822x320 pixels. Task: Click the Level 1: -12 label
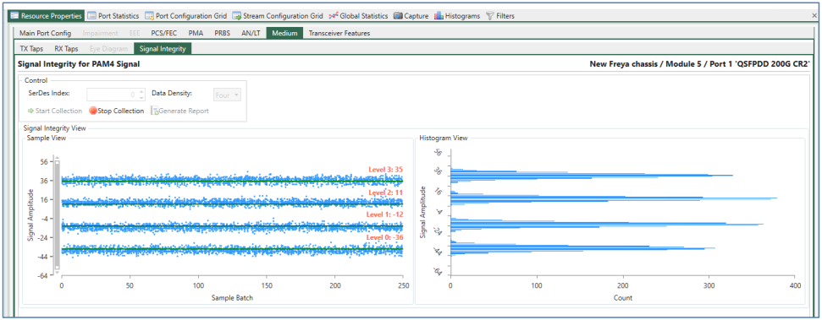384,214
